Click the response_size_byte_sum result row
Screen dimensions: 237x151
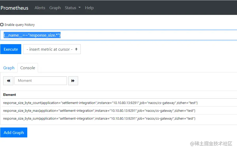tap(99, 118)
